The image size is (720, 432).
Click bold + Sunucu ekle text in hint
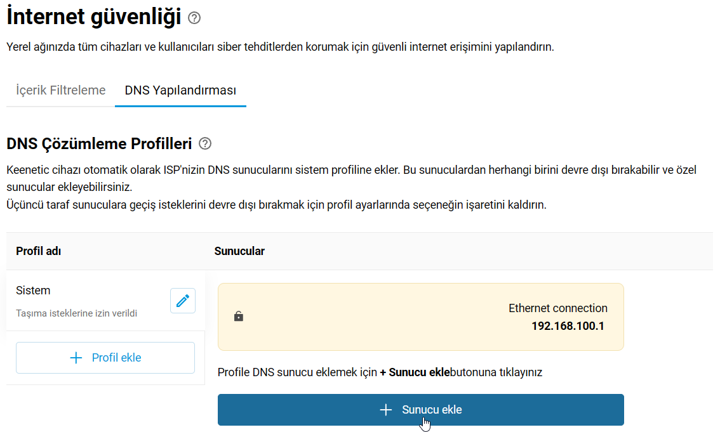point(415,372)
